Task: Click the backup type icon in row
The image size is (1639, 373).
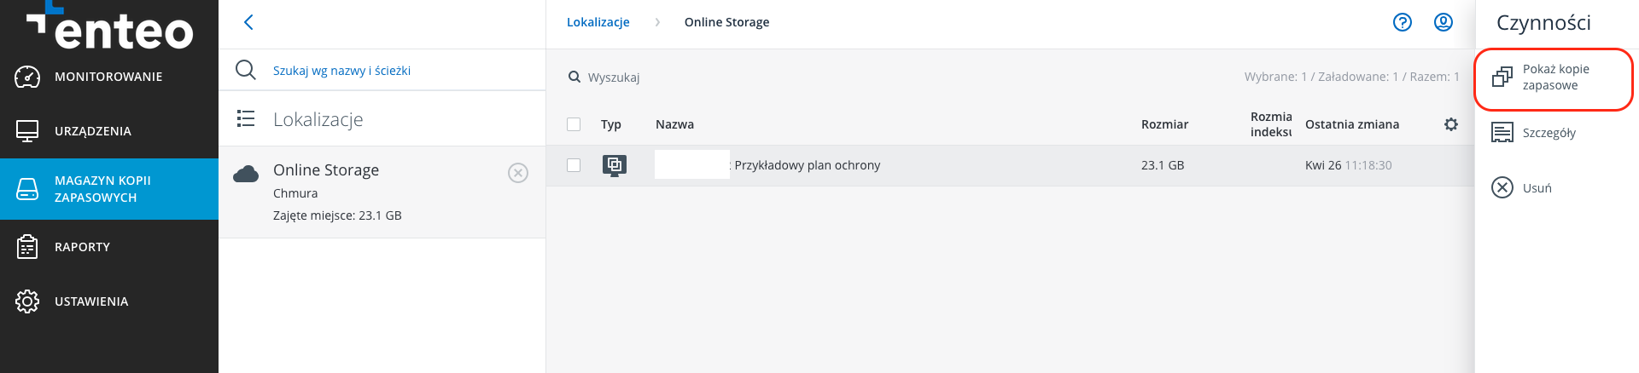Action: click(615, 165)
